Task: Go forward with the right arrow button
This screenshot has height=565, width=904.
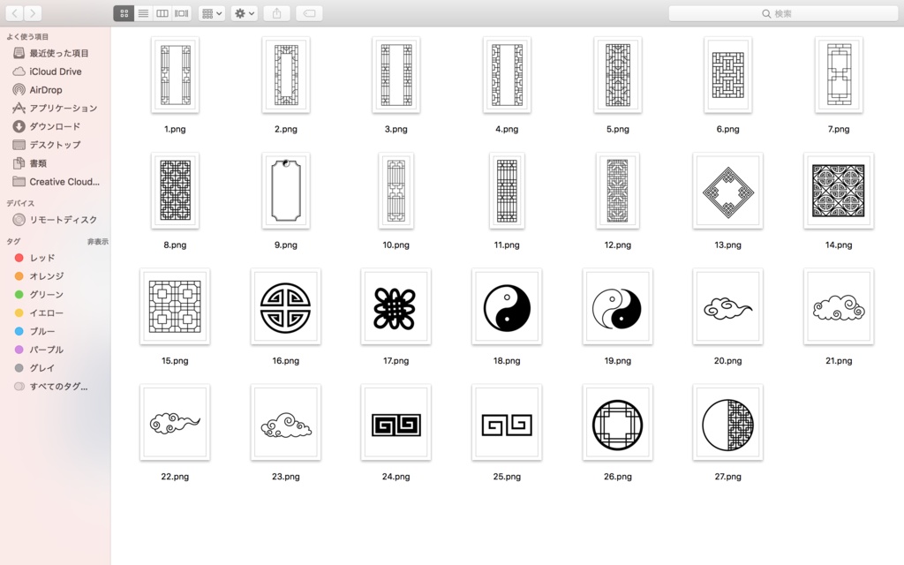Action: [33, 13]
